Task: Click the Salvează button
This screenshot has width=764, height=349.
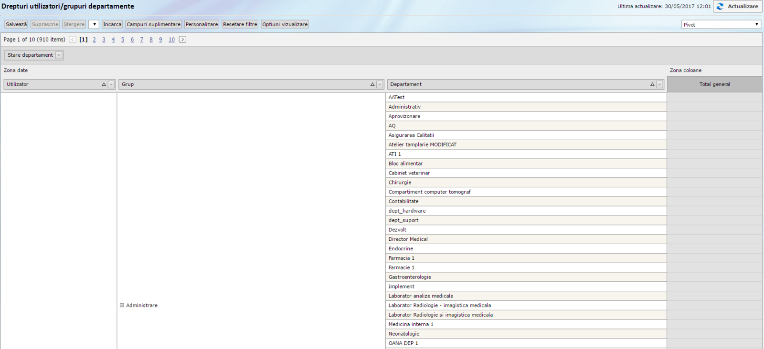Action: click(x=16, y=24)
